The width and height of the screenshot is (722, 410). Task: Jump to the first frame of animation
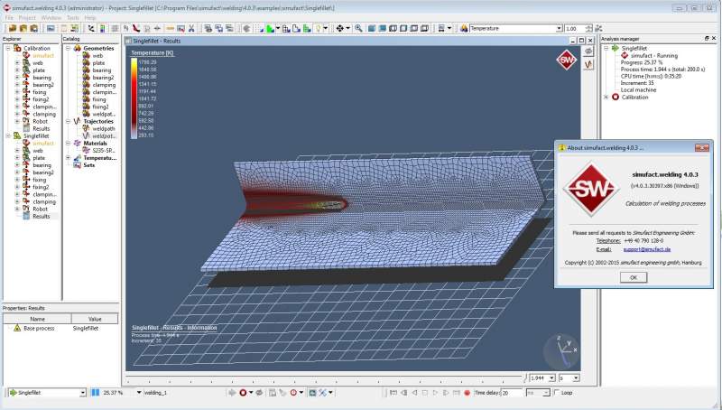pyautogui.click(x=393, y=393)
